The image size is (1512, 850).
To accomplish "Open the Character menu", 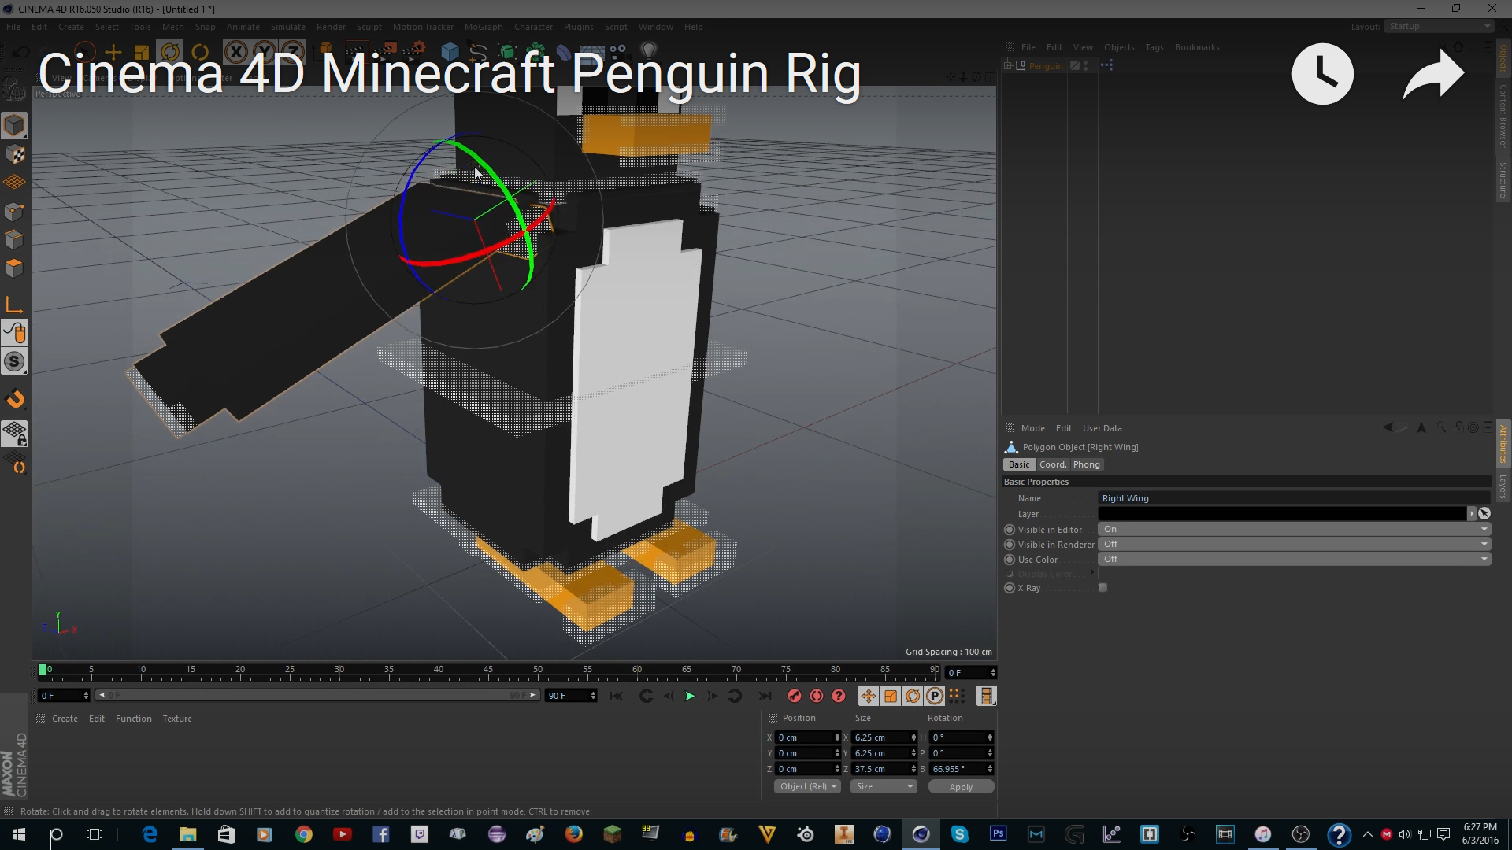I will [x=533, y=27].
